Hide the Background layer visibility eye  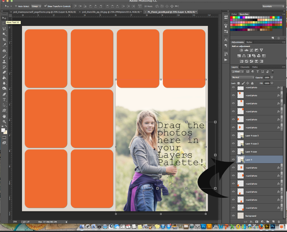click(x=233, y=216)
